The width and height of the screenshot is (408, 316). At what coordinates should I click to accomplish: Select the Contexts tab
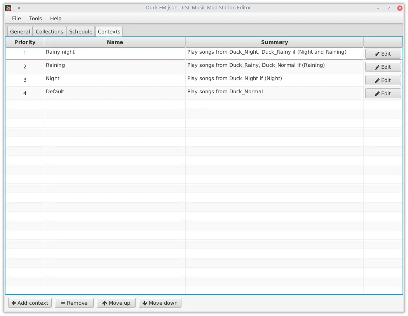109,31
